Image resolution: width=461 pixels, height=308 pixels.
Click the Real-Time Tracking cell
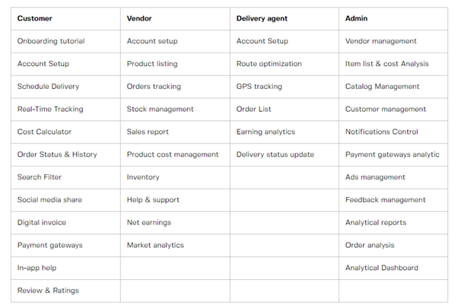pos(50,110)
